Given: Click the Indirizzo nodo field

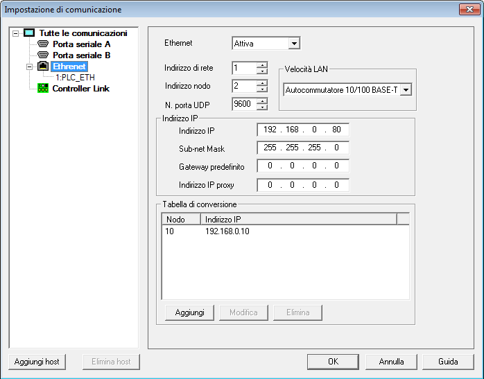Looking at the screenshot, I should pos(245,86).
